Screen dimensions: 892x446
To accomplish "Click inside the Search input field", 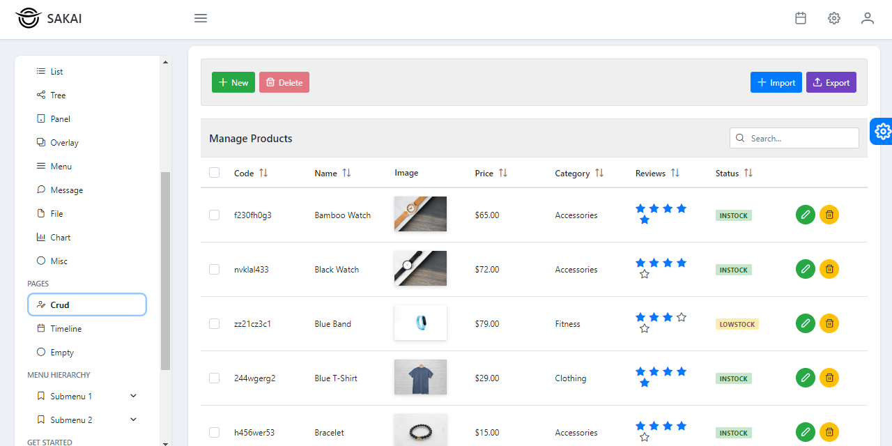I will (x=794, y=138).
